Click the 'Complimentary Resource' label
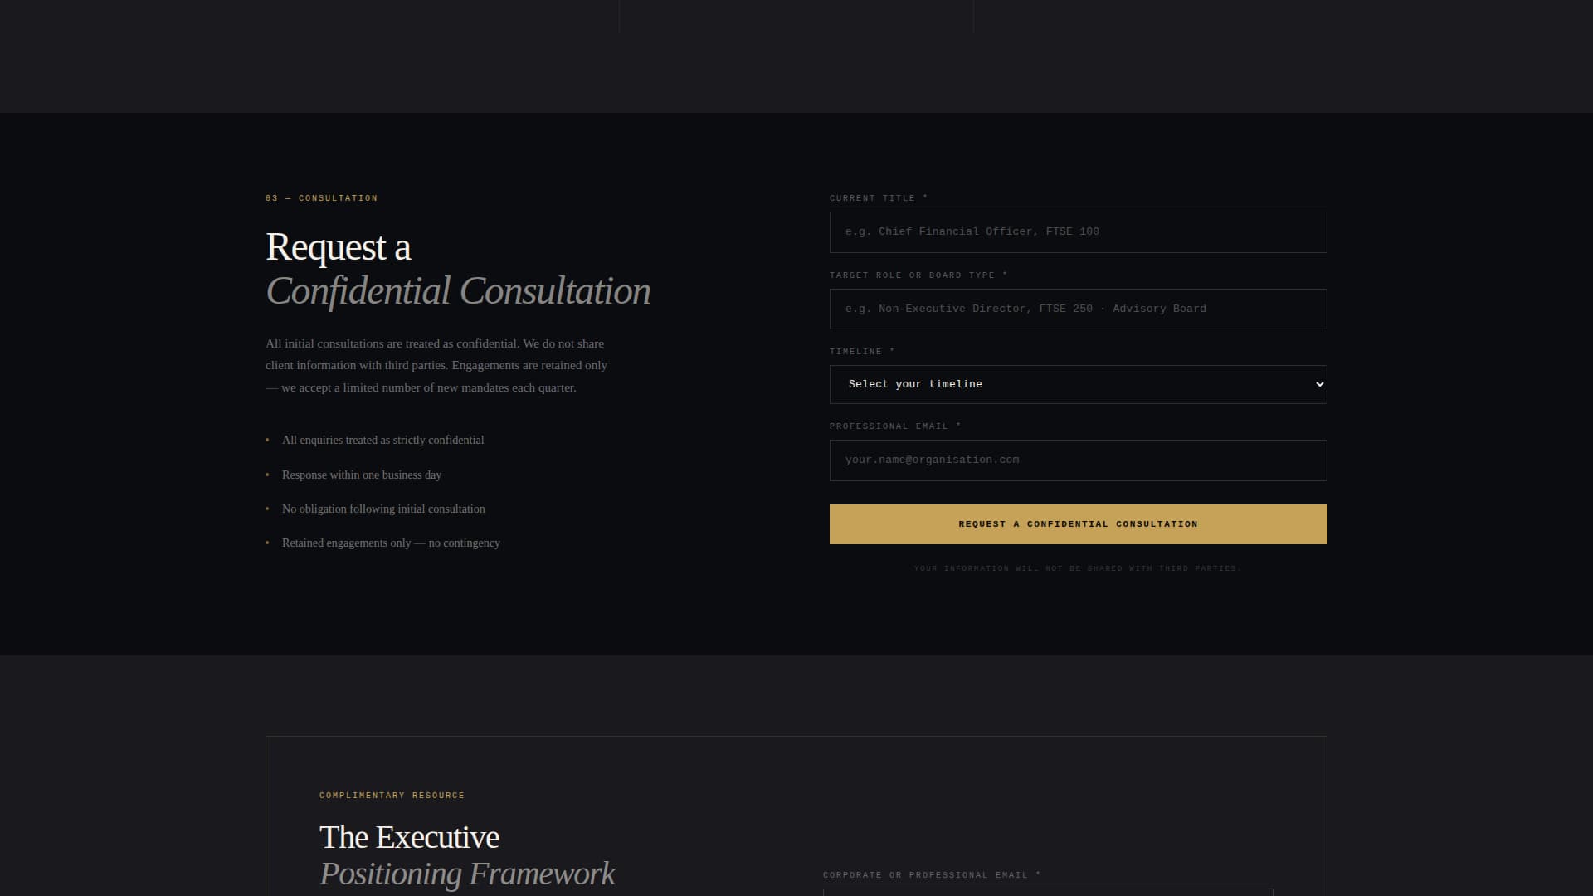 (392, 796)
